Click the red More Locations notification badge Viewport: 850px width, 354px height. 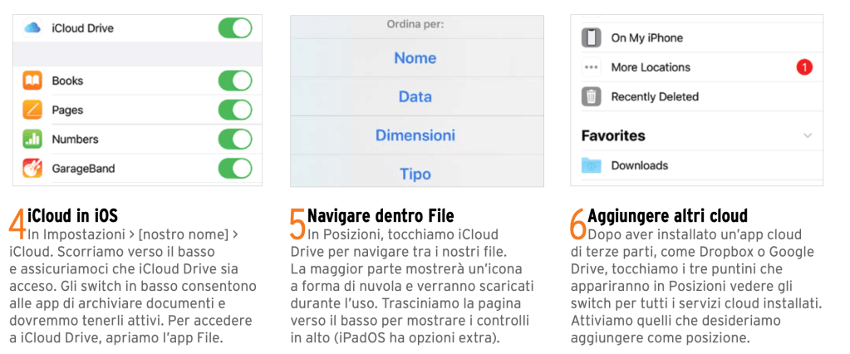pyautogui.click(x=803, y=67)
